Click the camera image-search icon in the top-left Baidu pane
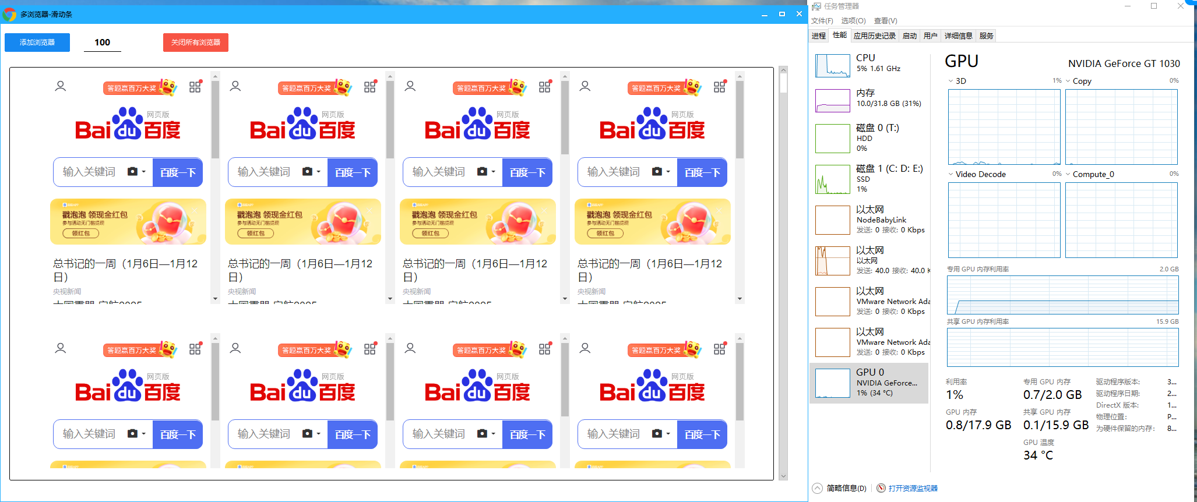Screen dimensions: 1197x502 tap(133, 172)
